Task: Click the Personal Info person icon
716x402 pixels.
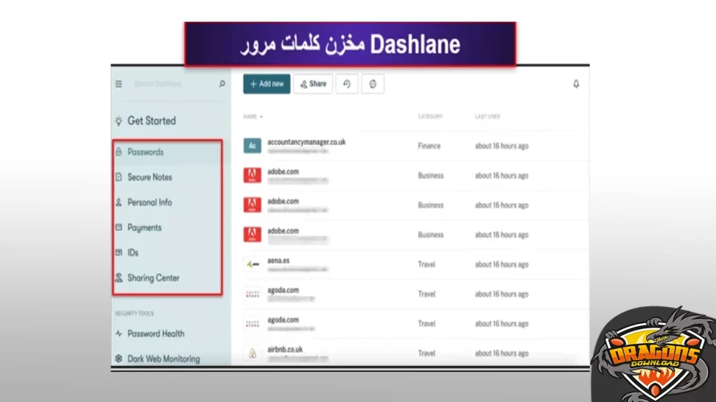Action: [120, 202]
